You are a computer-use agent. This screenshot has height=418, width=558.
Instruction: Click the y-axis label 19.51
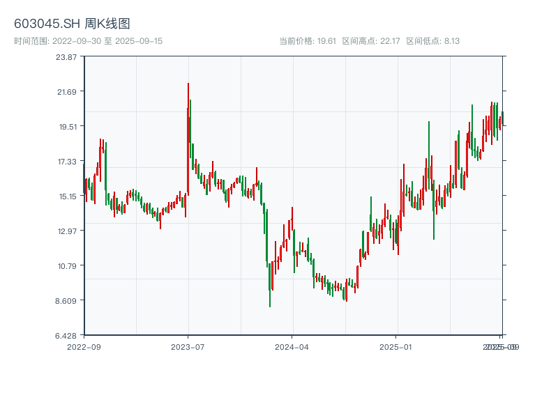(x=68, y=127)
